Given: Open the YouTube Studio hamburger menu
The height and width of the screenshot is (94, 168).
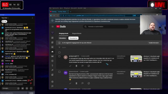Looking at the screenshot, I should [x=52, y=26].
